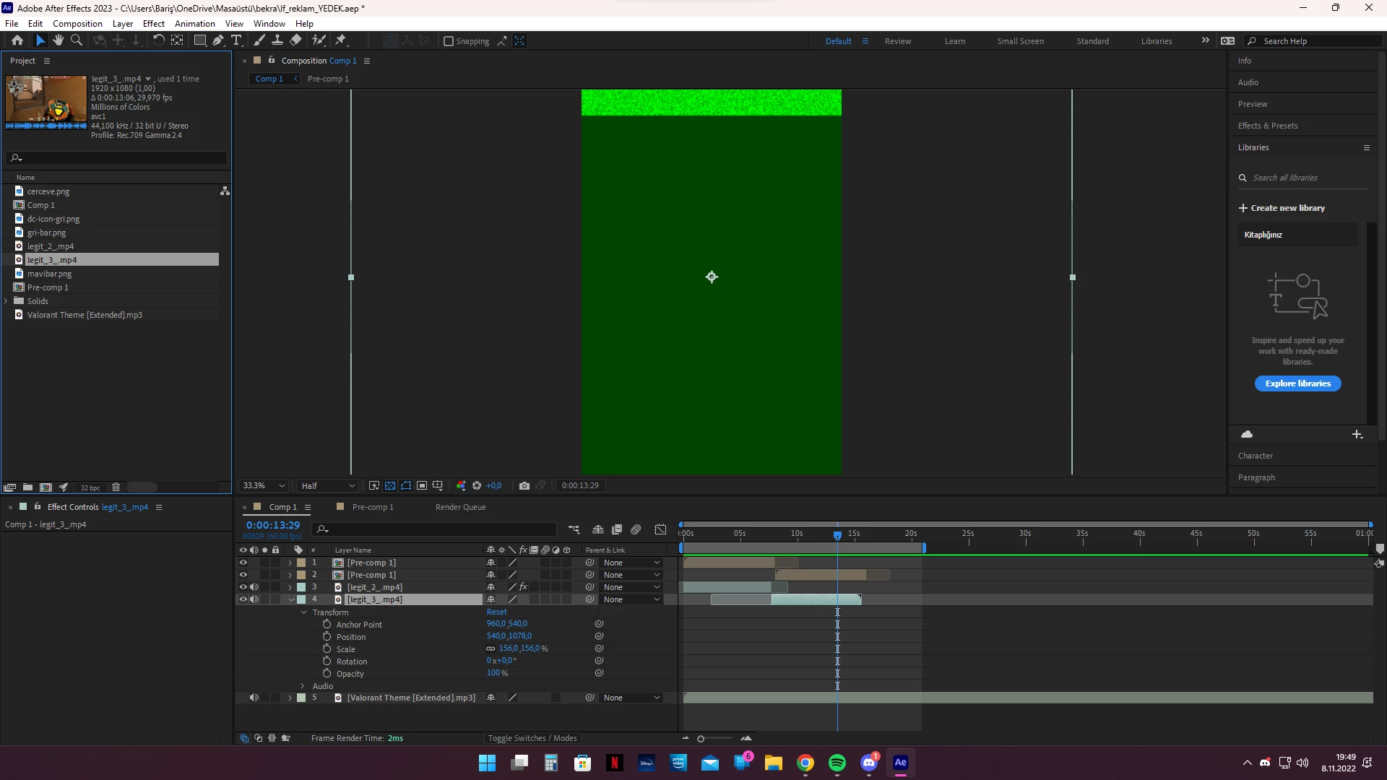Select the Hand tool
Image resolution: width=1387 pixels, height=780 pixels.
(x=59, y=40)
